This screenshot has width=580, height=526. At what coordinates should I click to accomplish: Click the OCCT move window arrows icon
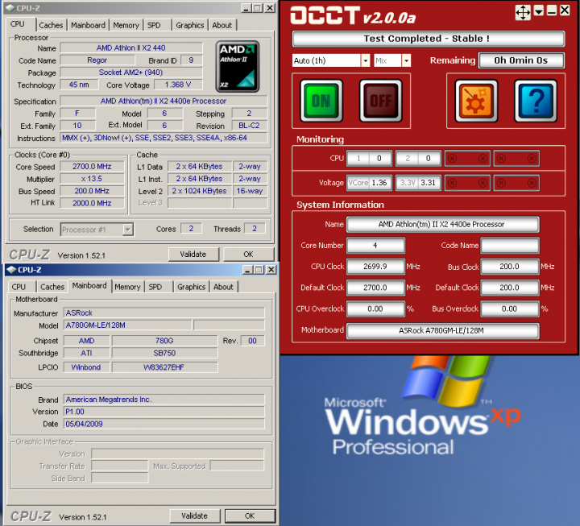click(x=523, y=13)
